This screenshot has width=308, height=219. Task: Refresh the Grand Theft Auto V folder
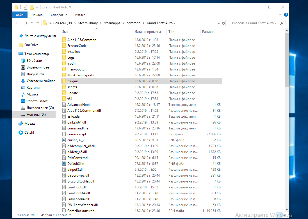click(x=223, y=23)
